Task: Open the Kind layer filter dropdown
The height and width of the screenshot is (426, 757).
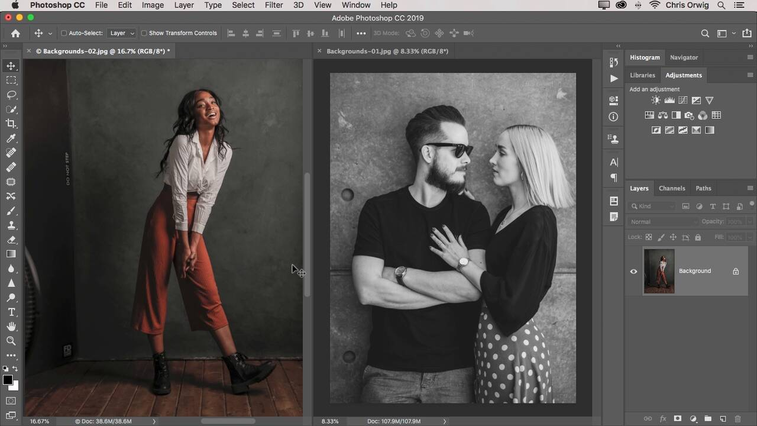Action: pyautogui.click(x=653, y=206)
